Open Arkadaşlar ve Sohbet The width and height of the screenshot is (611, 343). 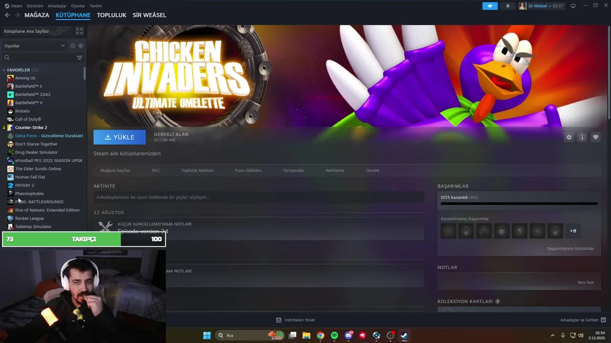pyautogui.click(x=583, y=320)
